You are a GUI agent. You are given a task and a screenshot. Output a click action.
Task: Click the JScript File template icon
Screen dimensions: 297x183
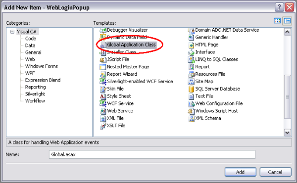pos(103,60)
